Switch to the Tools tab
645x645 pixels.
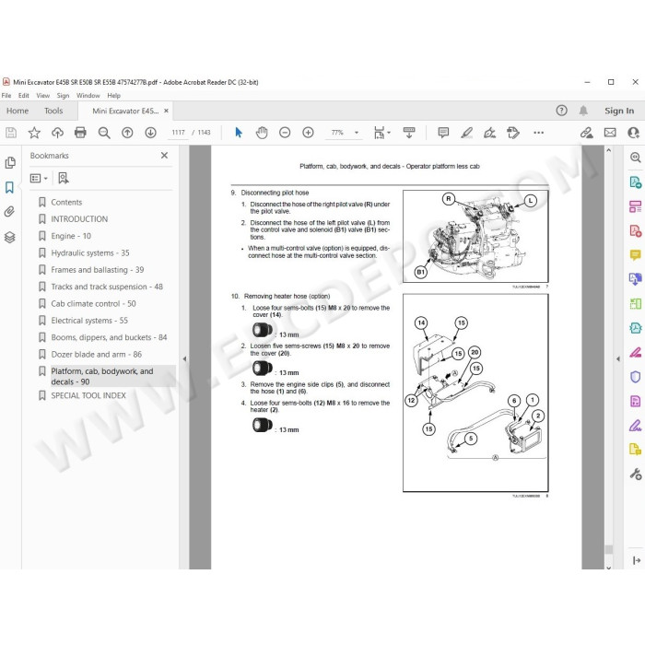point(53,111)
